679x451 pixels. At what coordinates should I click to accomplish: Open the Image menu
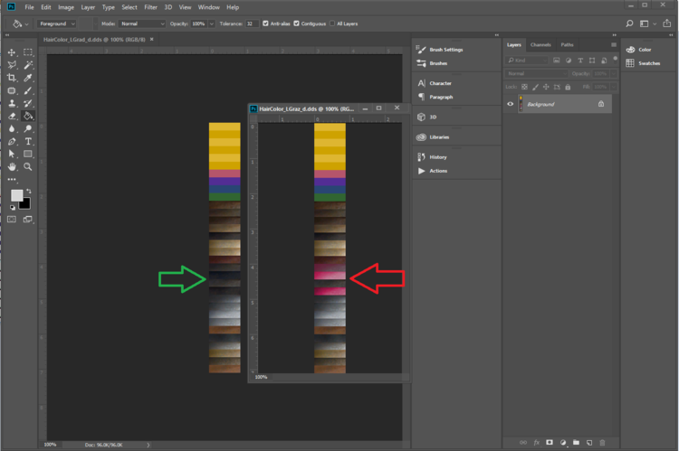click(x=66, y=7)
